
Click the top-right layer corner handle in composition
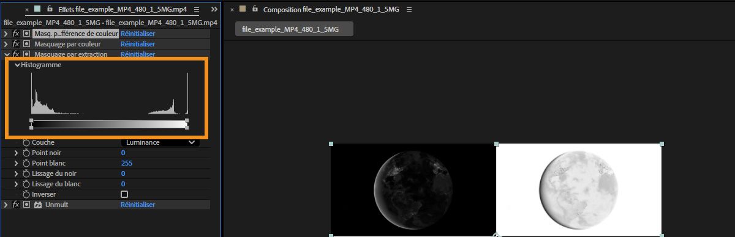point(661,144)
